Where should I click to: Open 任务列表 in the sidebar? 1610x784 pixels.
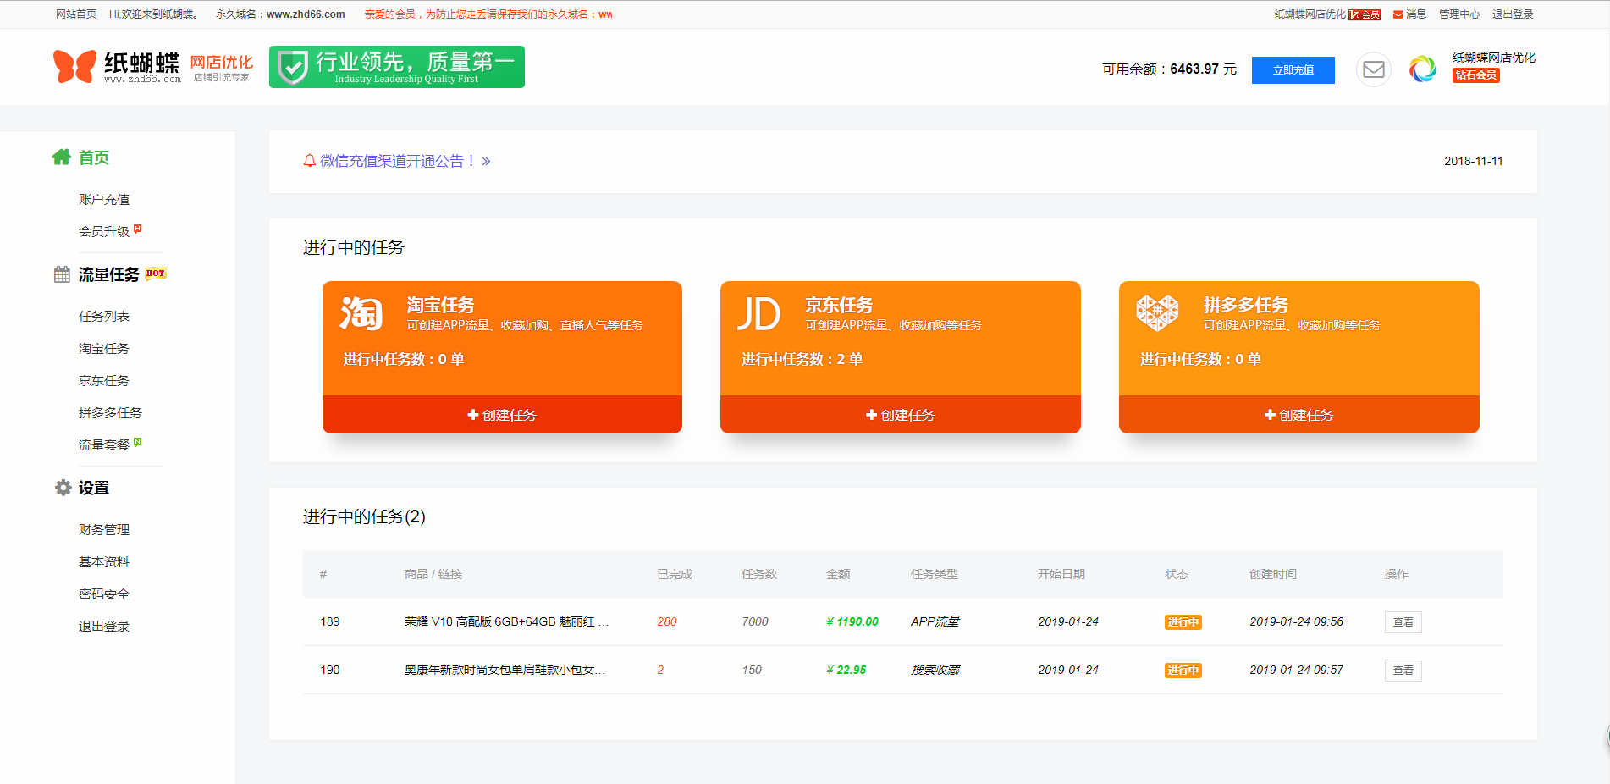click(104, 317)
